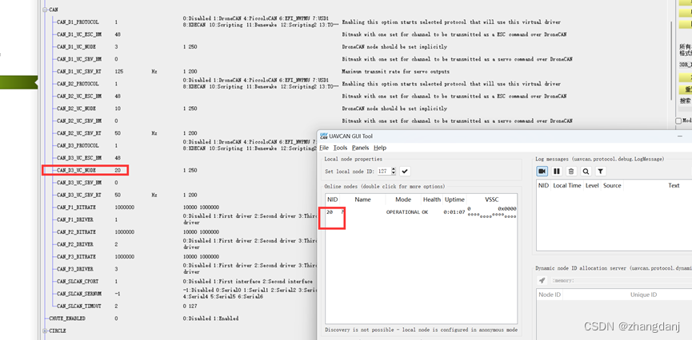Increase the local node ID spinner
The height and width of the screenshot is (340, 692).
coord(394,169)
